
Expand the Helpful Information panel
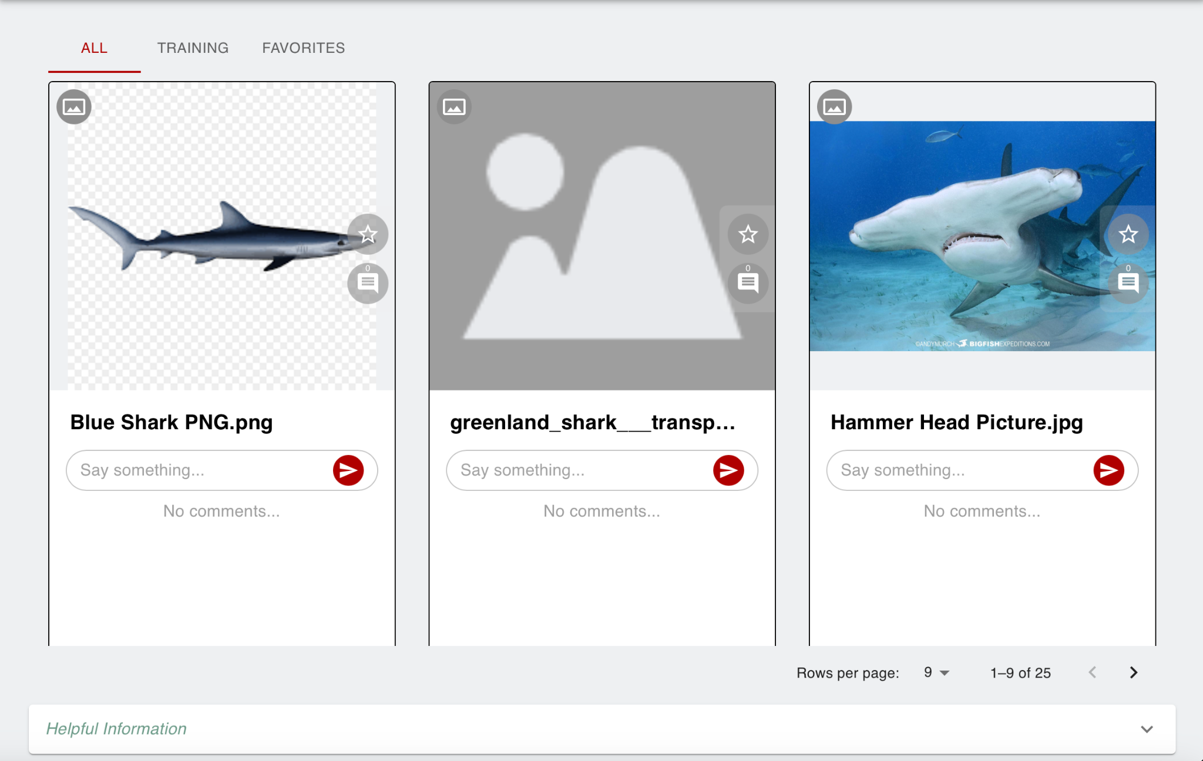[x=1147, y=729]
